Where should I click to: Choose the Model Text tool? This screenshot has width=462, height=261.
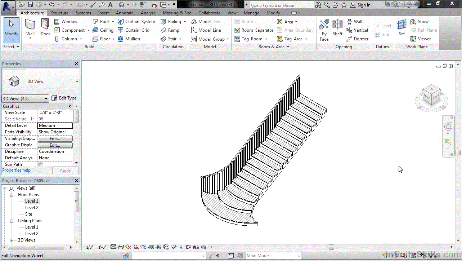point(206,22)
